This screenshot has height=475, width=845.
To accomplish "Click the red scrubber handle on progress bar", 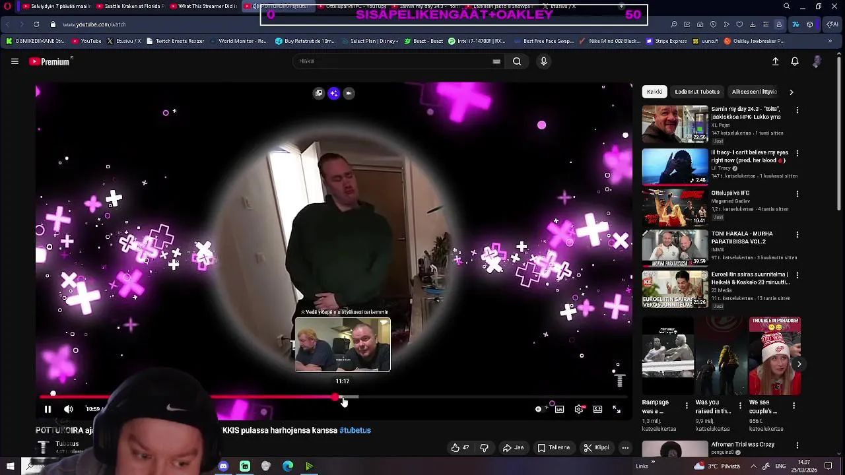I will coord(335,398).
